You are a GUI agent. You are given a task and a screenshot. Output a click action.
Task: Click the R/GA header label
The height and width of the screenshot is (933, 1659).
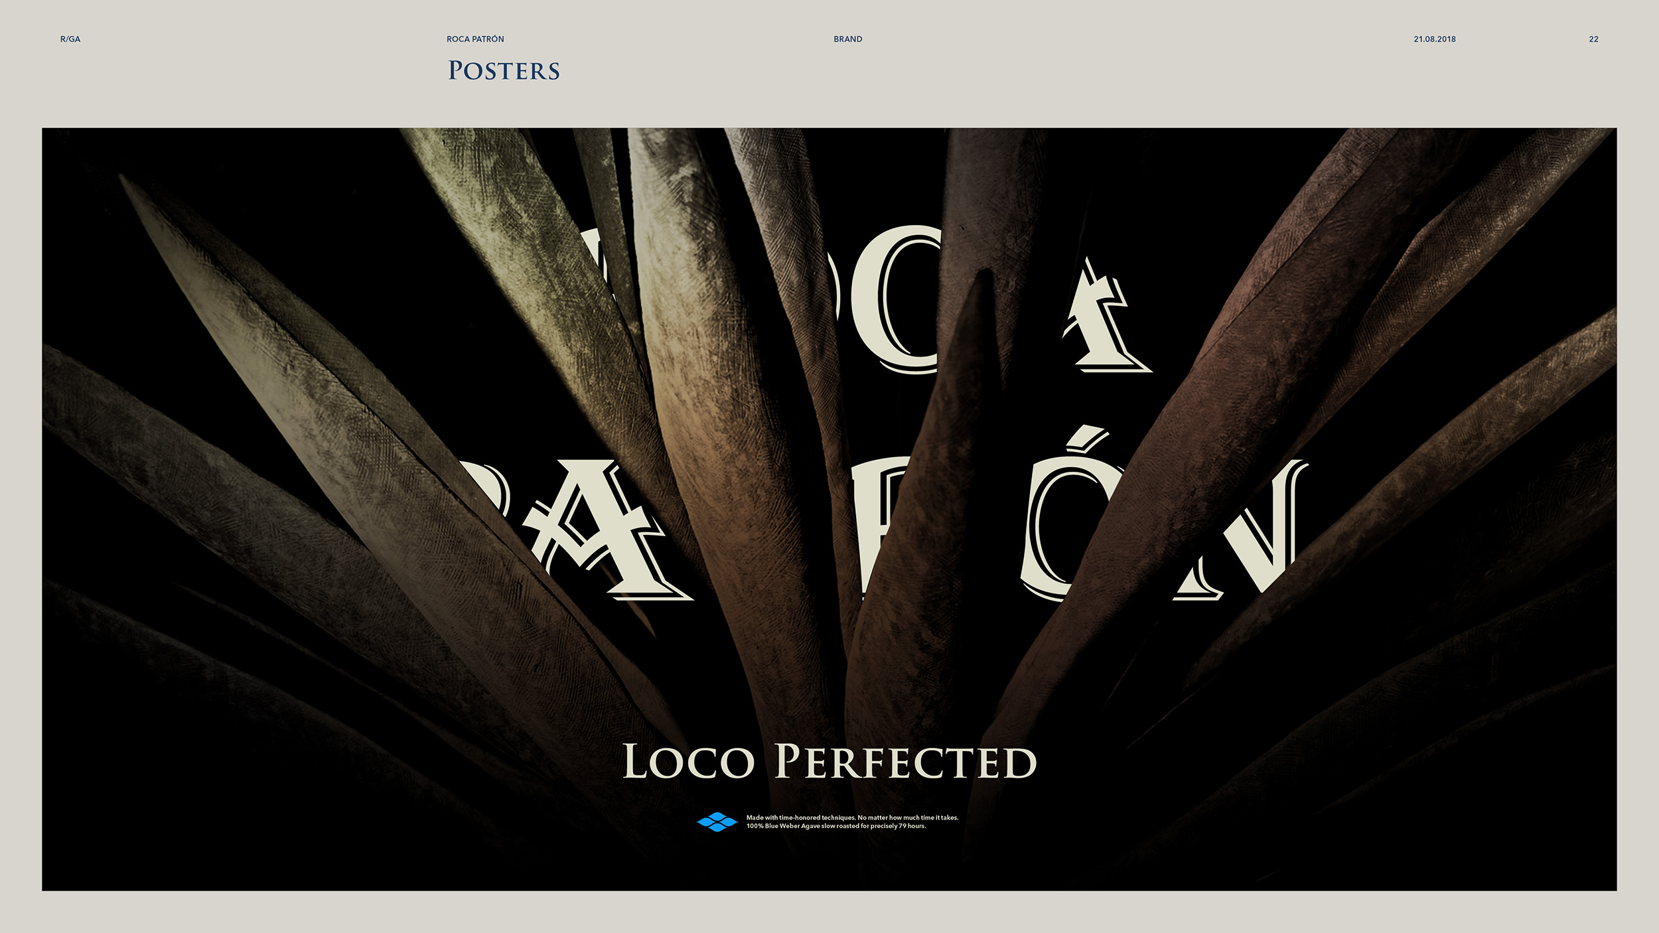(x=70, y=39)
